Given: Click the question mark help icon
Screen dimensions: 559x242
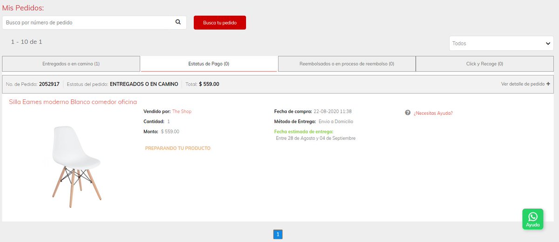Looking at the screenshot, I should tap(408, 113).
